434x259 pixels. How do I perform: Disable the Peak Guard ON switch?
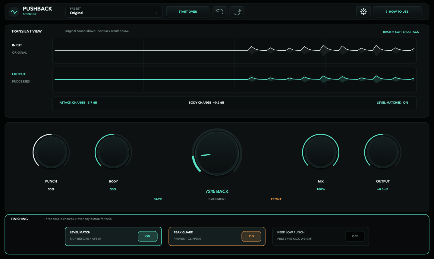(251, 236)
